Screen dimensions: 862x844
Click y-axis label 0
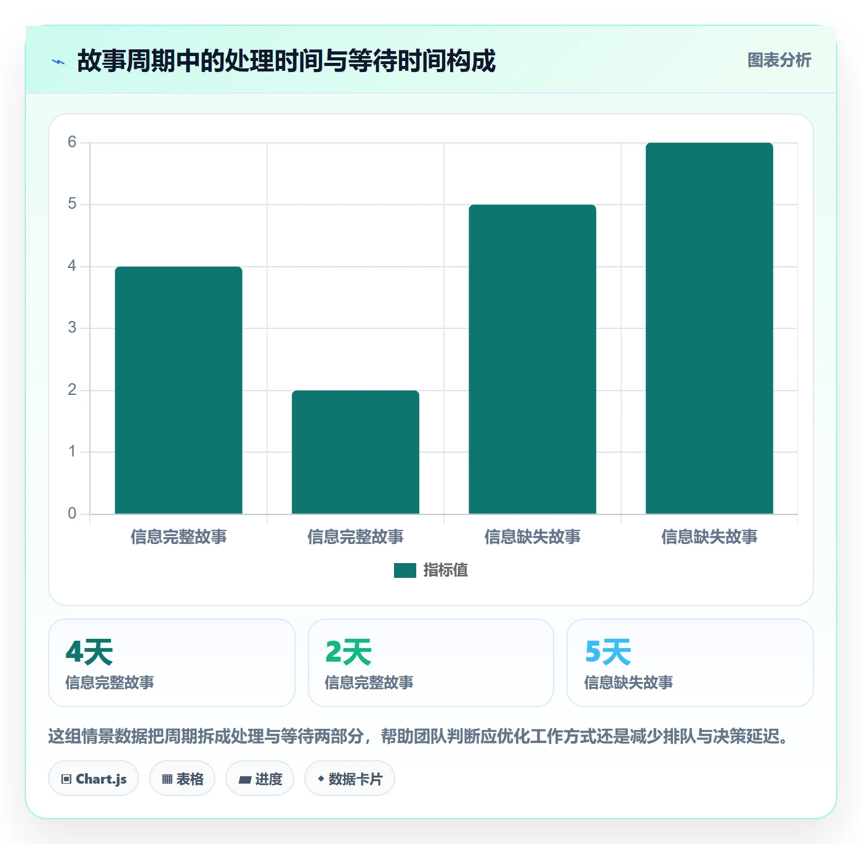[x=72, y=514]
